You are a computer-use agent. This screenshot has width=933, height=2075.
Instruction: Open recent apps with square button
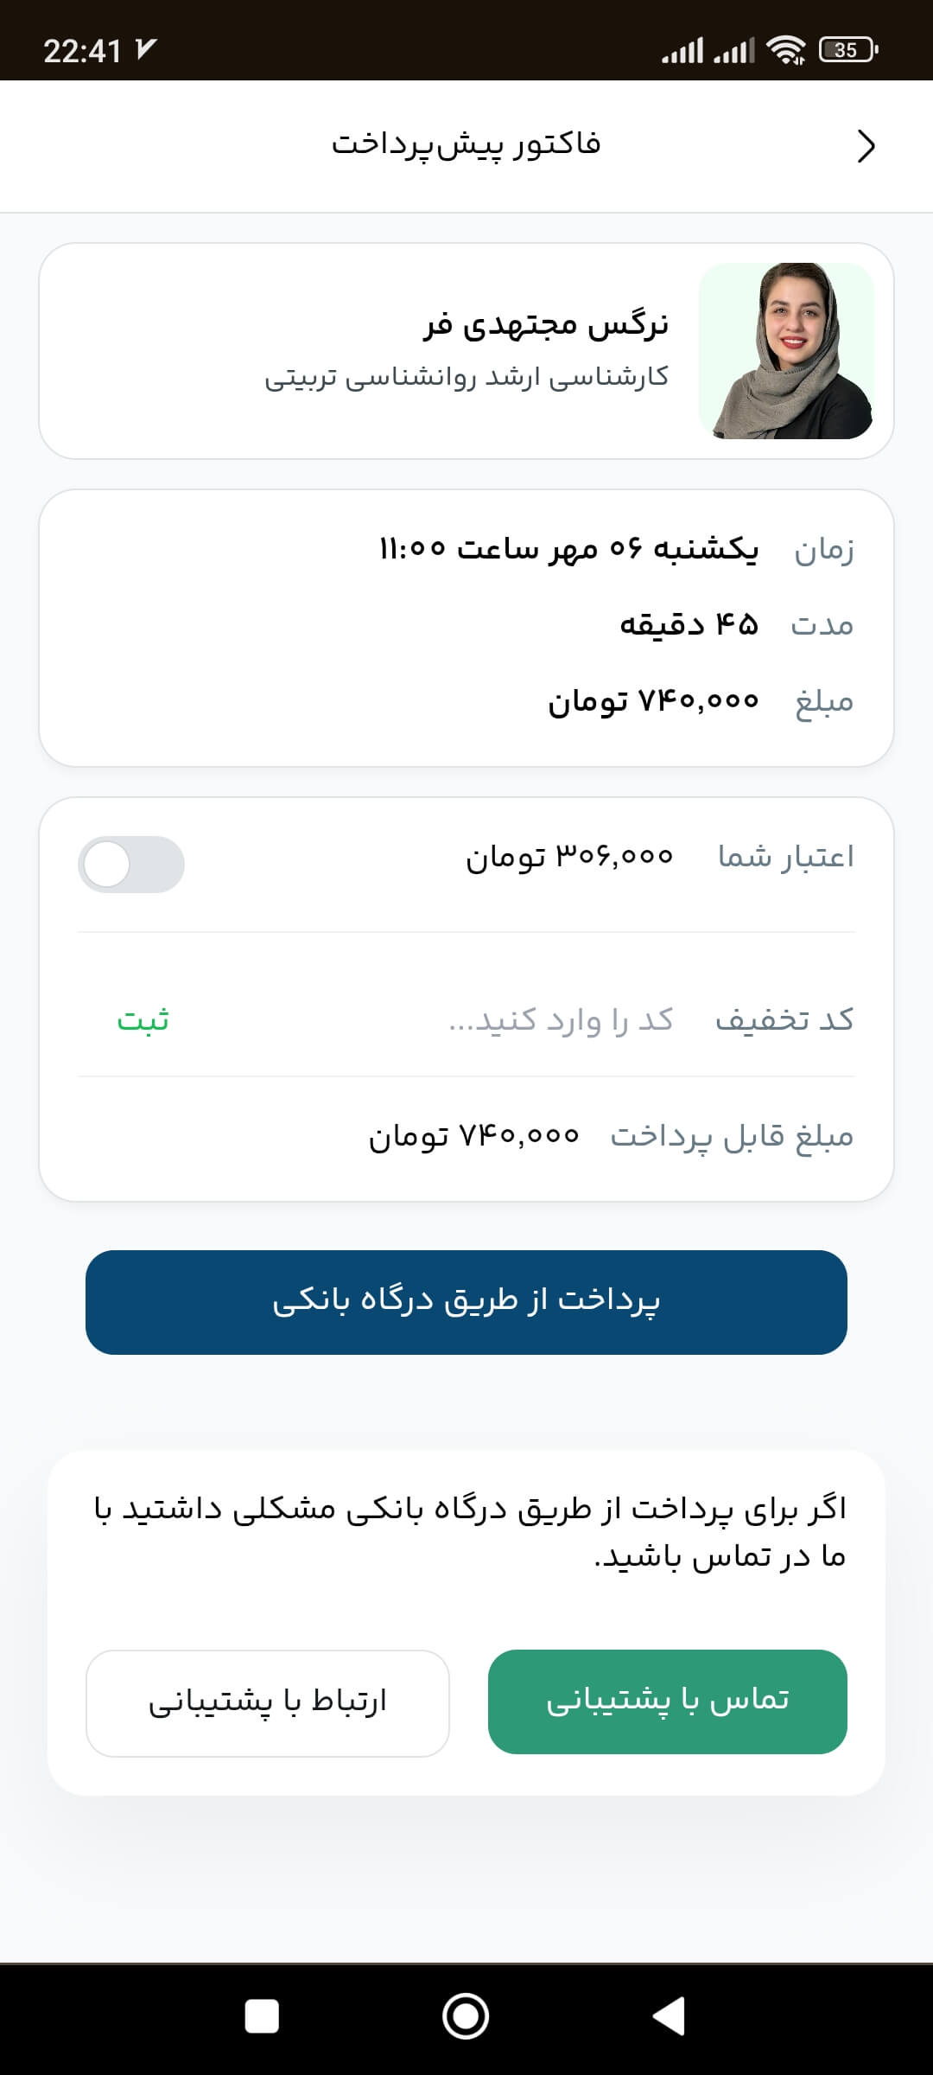(262, 2016)
